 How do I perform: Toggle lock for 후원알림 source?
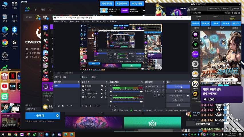[x=106, y=86]
